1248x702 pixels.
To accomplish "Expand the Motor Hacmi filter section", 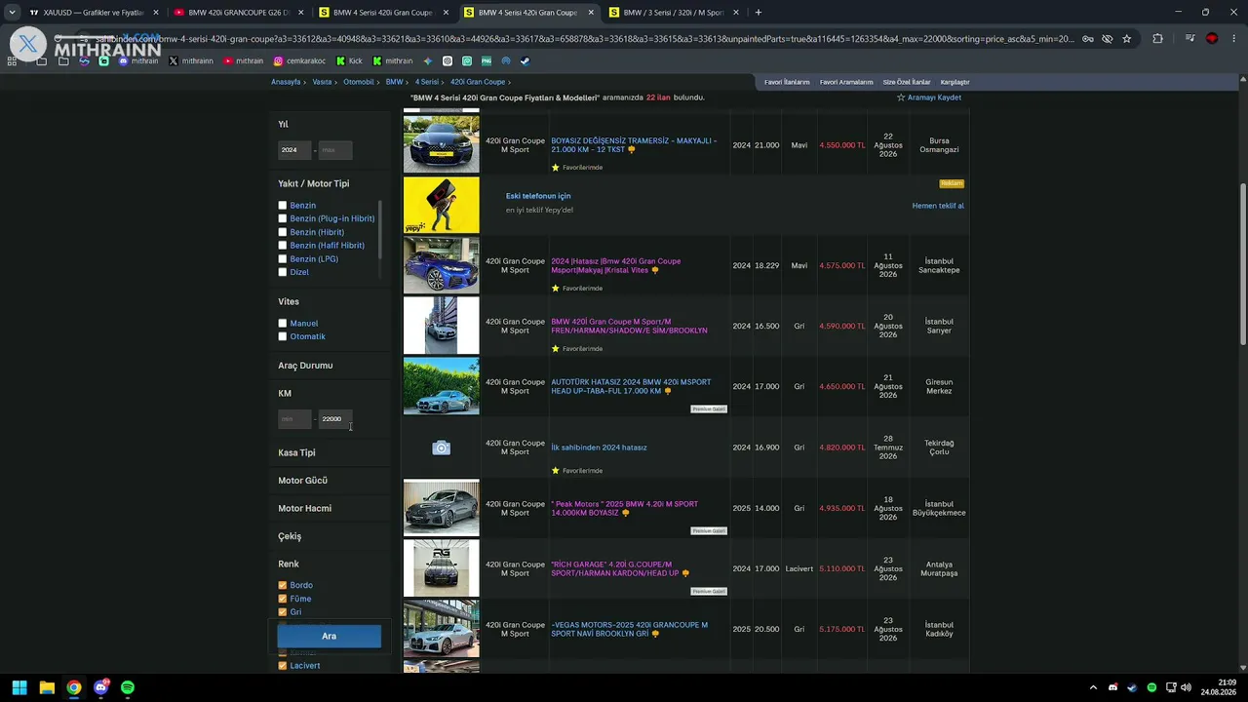I will (x=304, y=508).
